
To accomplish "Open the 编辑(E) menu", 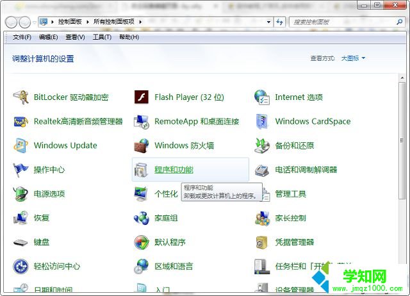I will (x=49, y=37).
